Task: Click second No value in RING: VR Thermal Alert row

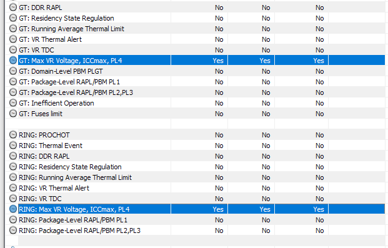Action: point(266,189)
